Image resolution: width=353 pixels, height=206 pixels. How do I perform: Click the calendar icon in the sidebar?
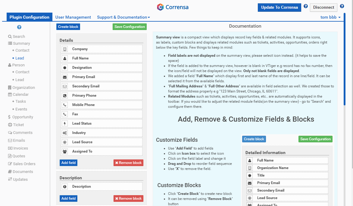tap(10, 95)
